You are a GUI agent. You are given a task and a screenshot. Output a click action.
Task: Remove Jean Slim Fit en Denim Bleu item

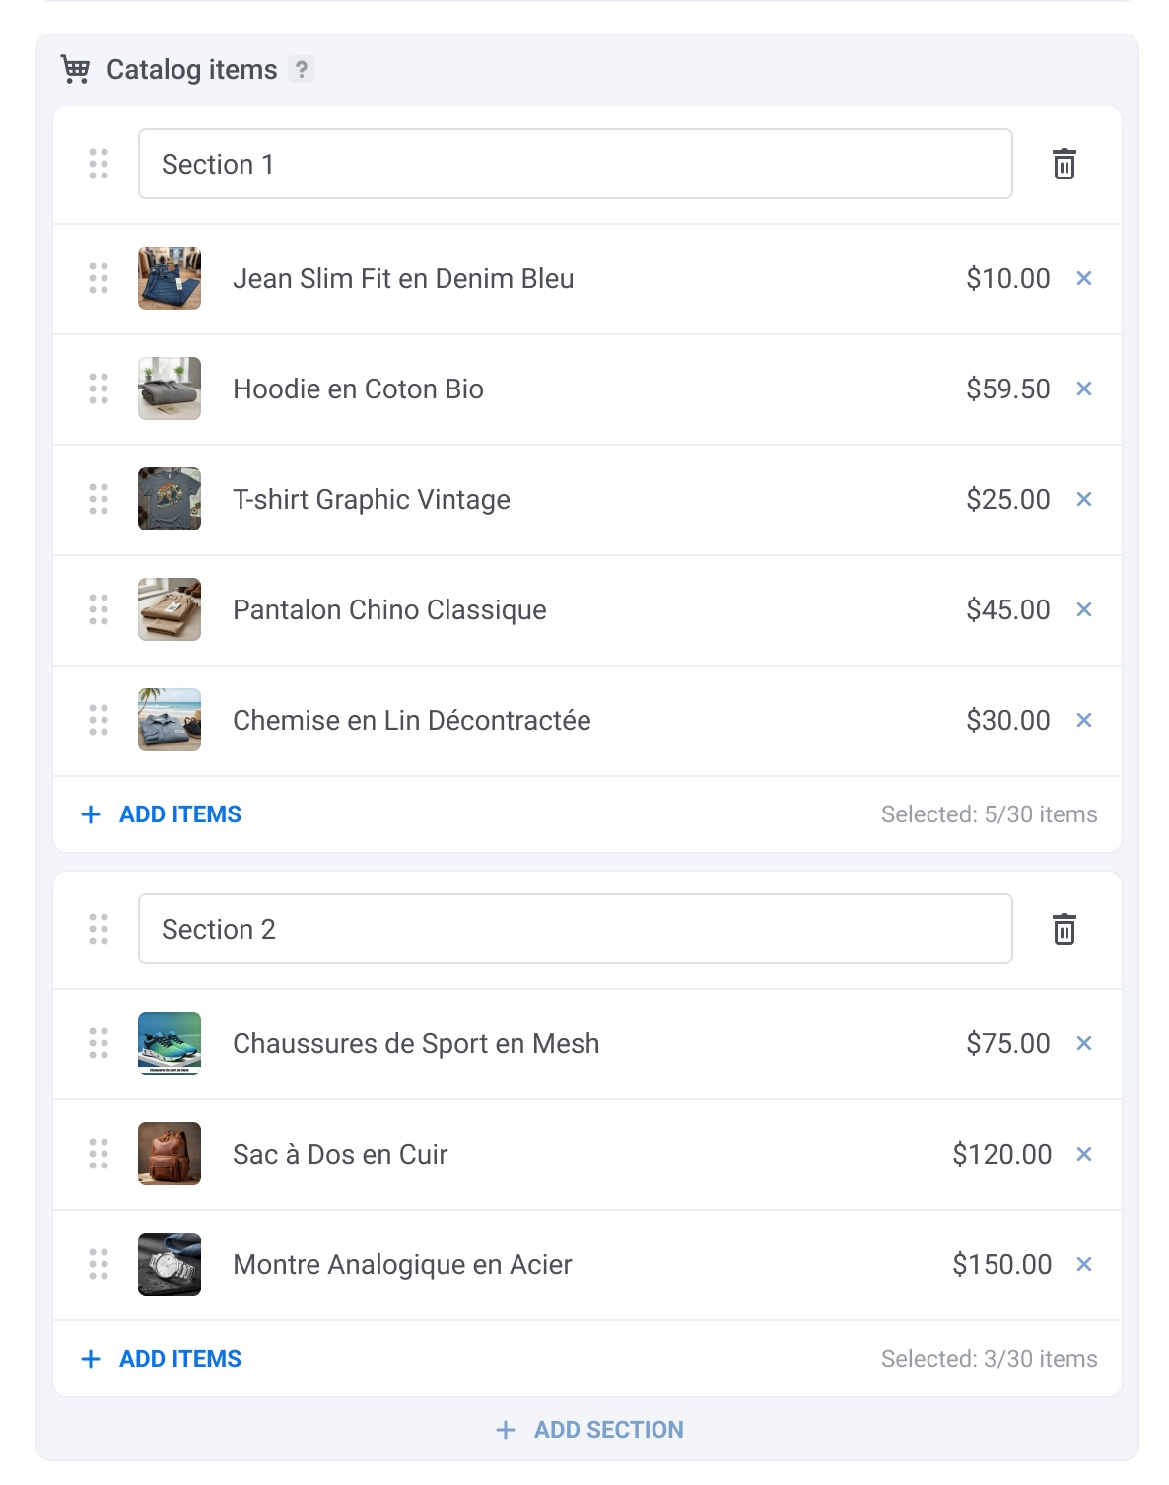coord(1084,279)
